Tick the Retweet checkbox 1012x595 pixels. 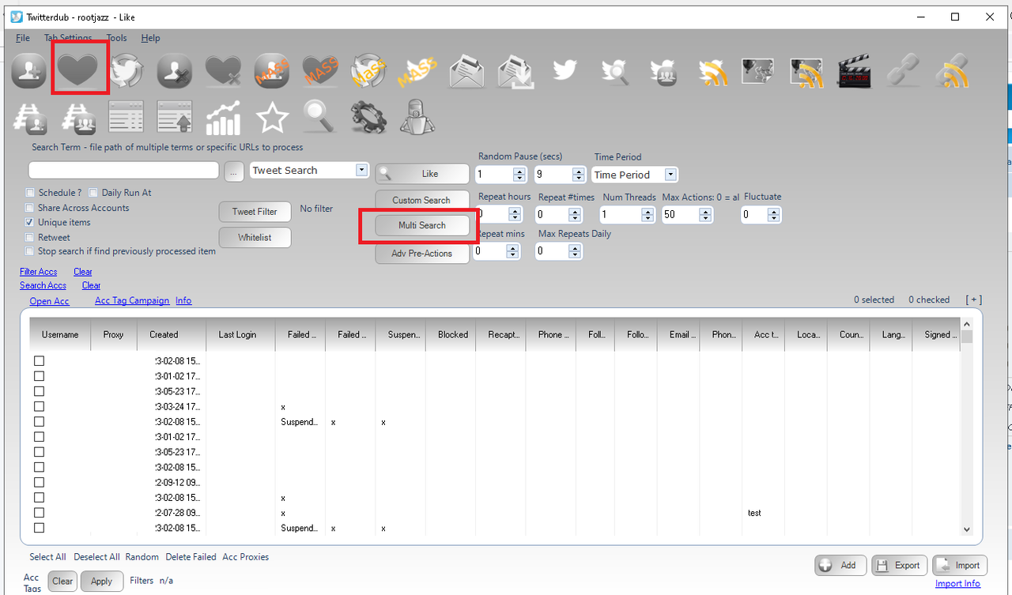pyautogui.click(x=30, y=237)
